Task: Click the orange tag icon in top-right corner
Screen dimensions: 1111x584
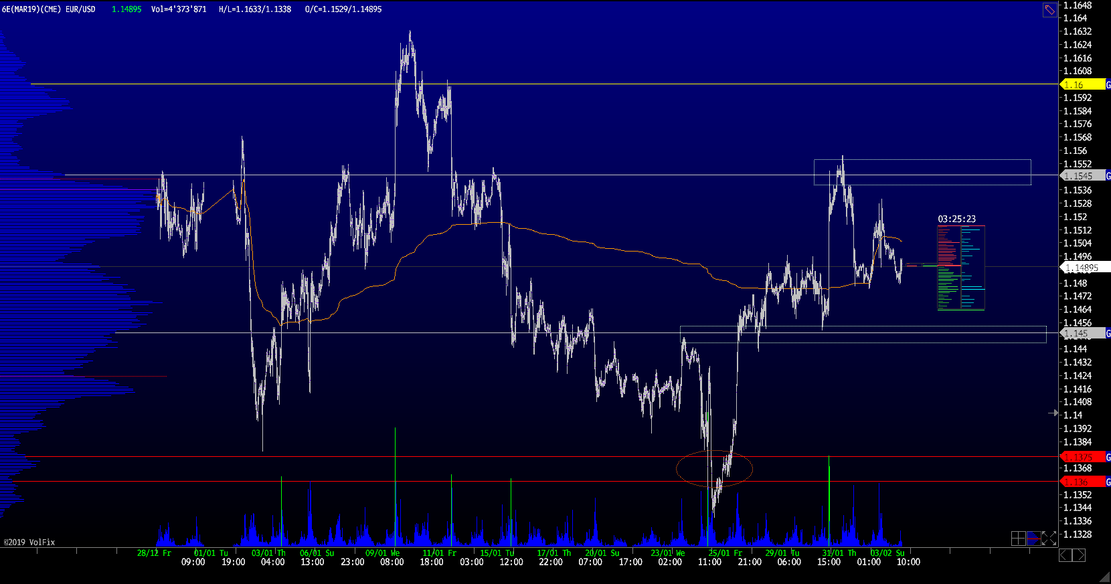Action: pyautogui.click(x=1049, y=10)
